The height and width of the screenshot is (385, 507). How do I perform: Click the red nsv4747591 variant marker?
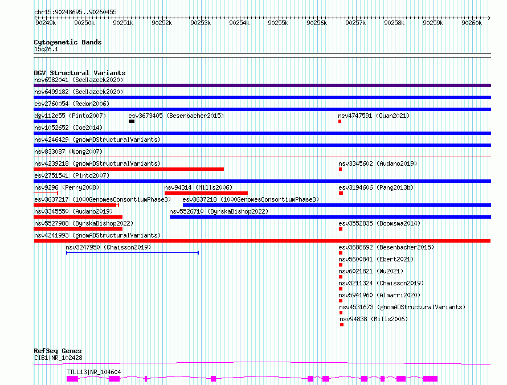tap(340, 121)
